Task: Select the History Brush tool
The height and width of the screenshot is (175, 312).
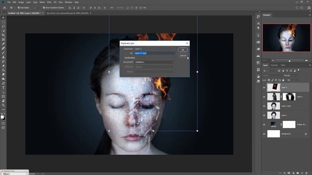Action: point(3,61)
